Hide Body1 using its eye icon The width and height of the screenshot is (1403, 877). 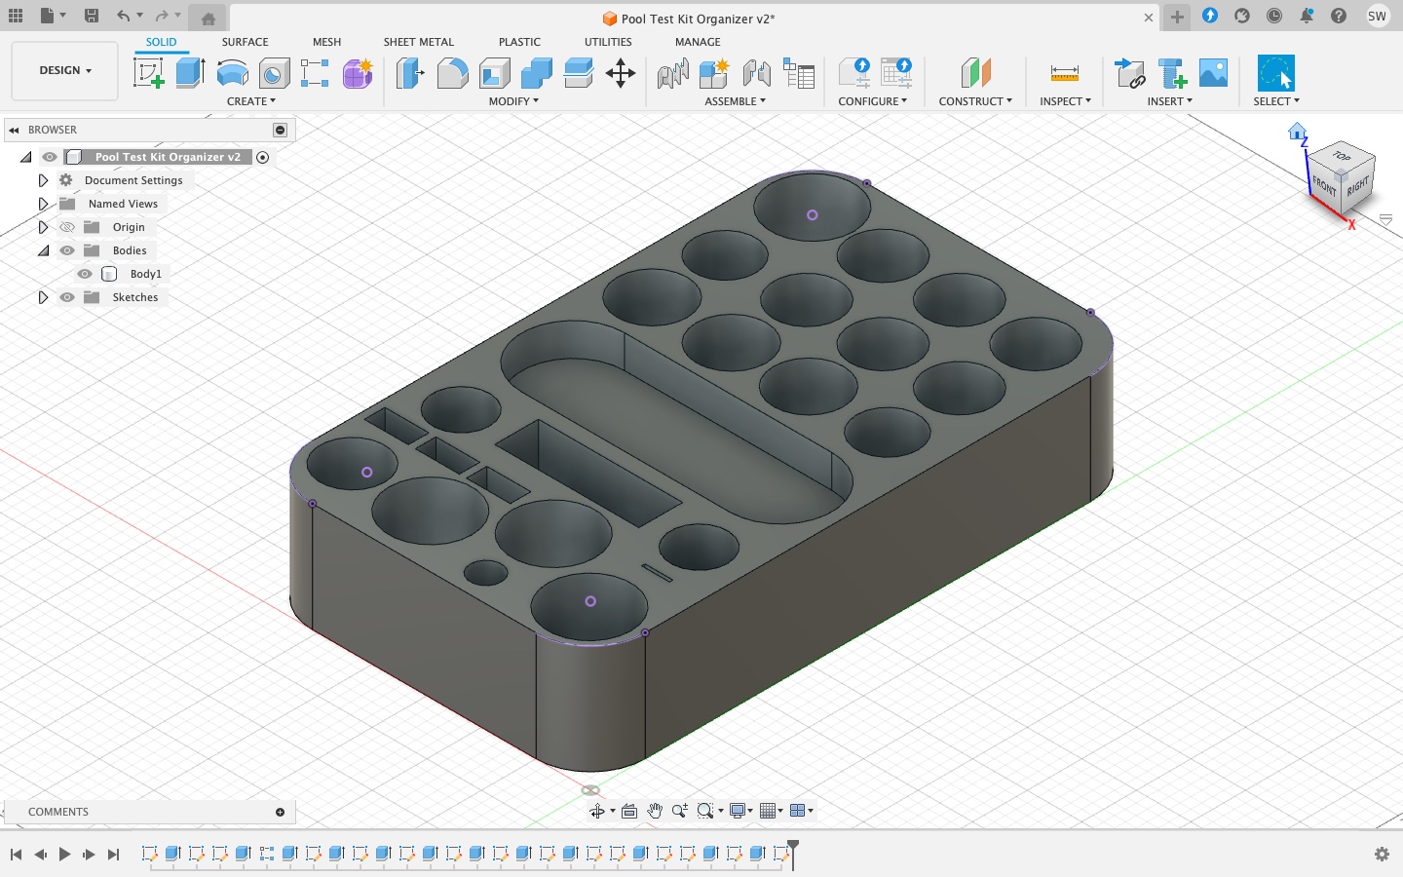click(85, 274)
